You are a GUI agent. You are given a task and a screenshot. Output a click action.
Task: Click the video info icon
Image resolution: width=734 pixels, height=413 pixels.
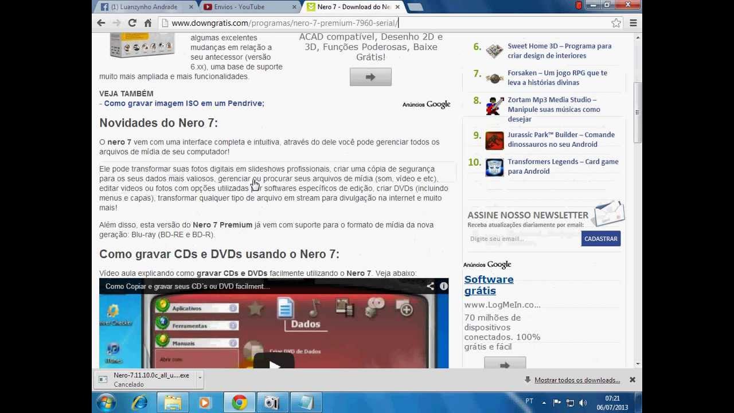coord(443,286)
